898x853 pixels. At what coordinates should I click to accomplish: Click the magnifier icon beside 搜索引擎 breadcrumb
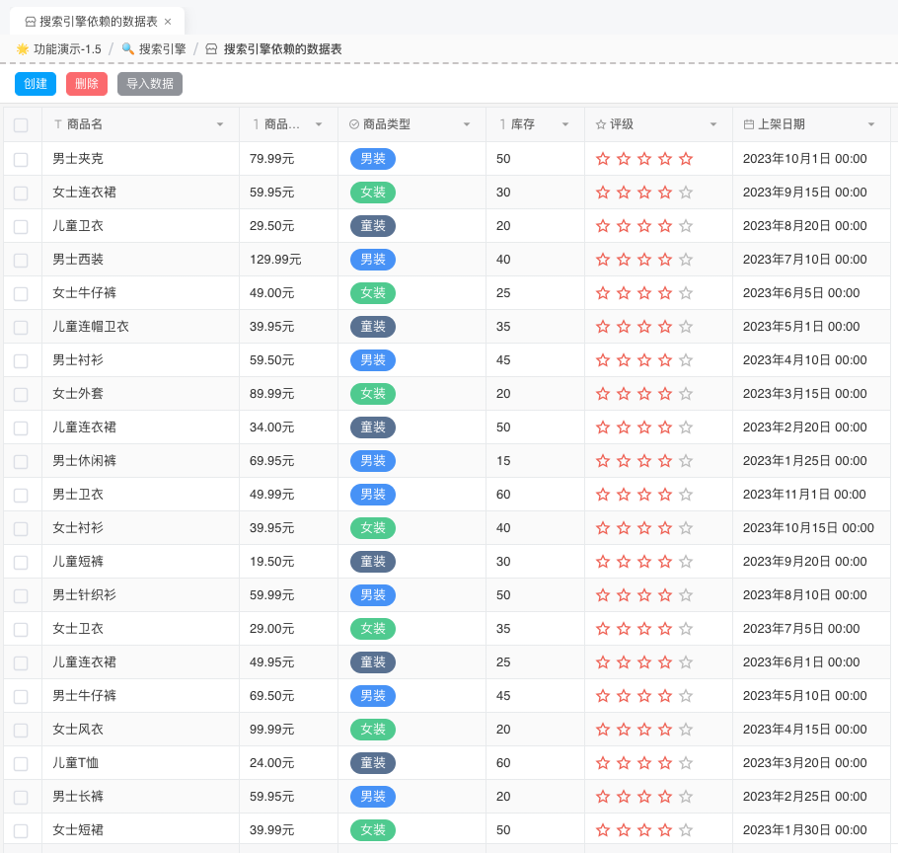click(x=126, y=46)
